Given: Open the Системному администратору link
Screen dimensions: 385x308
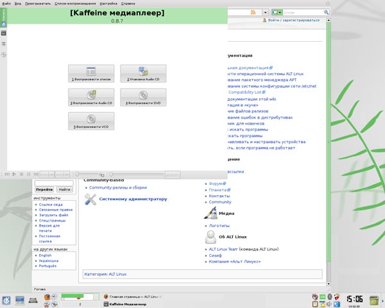Looking at the screenshot, I should pos(133,199).
